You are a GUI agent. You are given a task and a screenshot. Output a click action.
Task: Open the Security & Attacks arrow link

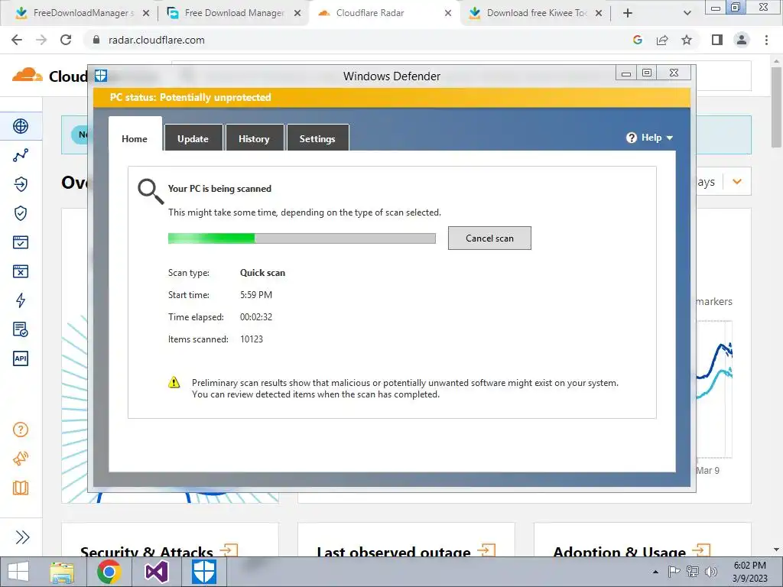tap(229, 550)
